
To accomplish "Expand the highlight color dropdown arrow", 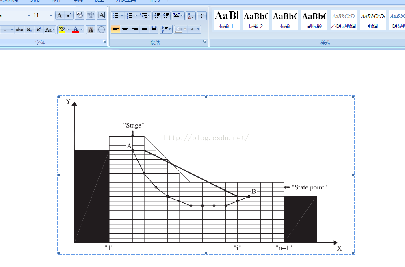I will tap(68, 30).
